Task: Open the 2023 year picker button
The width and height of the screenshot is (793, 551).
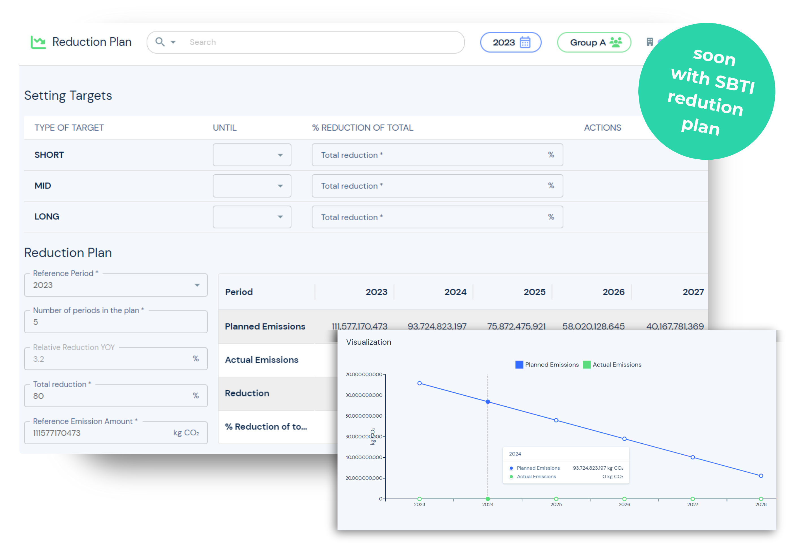Action: click(x=511, y=42)
